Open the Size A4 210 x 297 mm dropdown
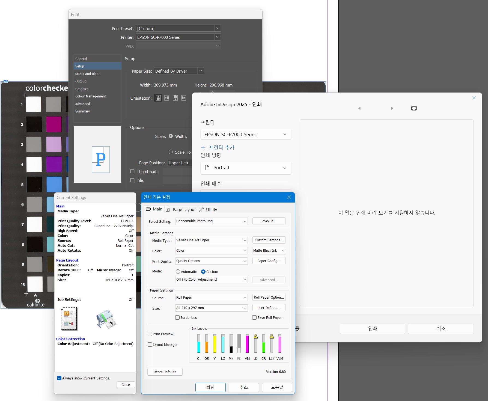Viewport: 488px width, 401px height. click(212, 308)
